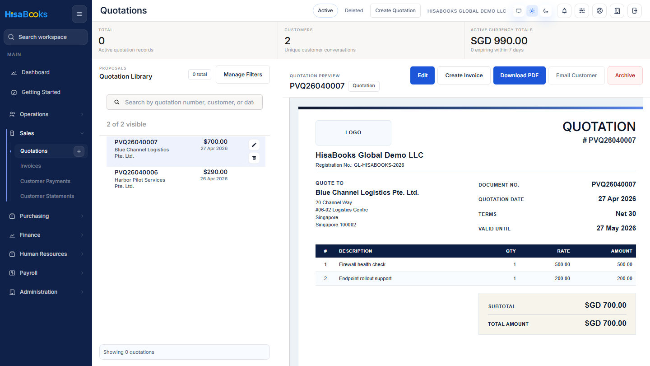
Task: Click the Search workspace field
Action: (x=46, y=37)
